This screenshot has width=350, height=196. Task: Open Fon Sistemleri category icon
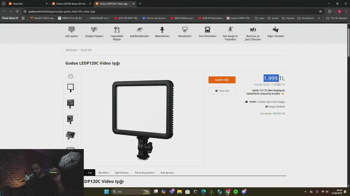[208, 29]
